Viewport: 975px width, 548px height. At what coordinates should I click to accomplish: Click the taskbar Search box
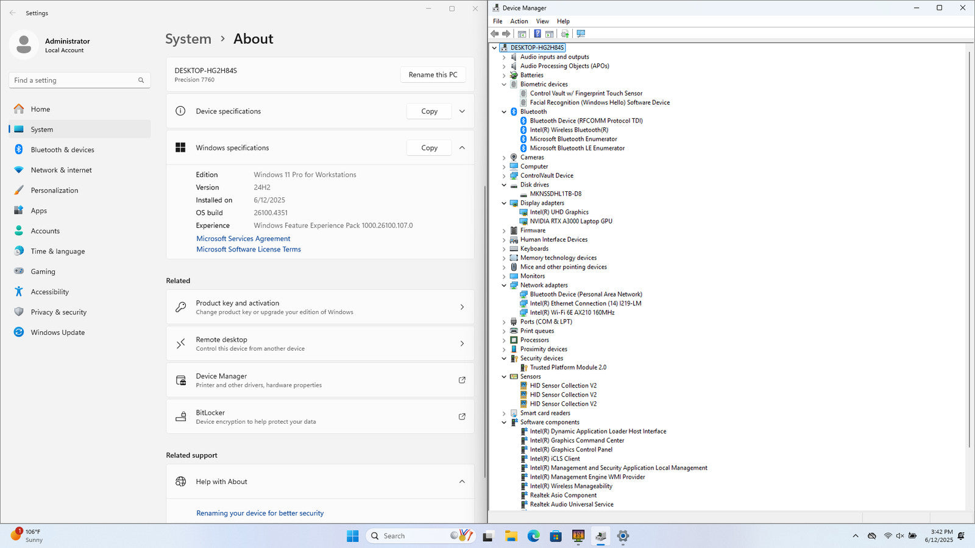coord(420,536)
